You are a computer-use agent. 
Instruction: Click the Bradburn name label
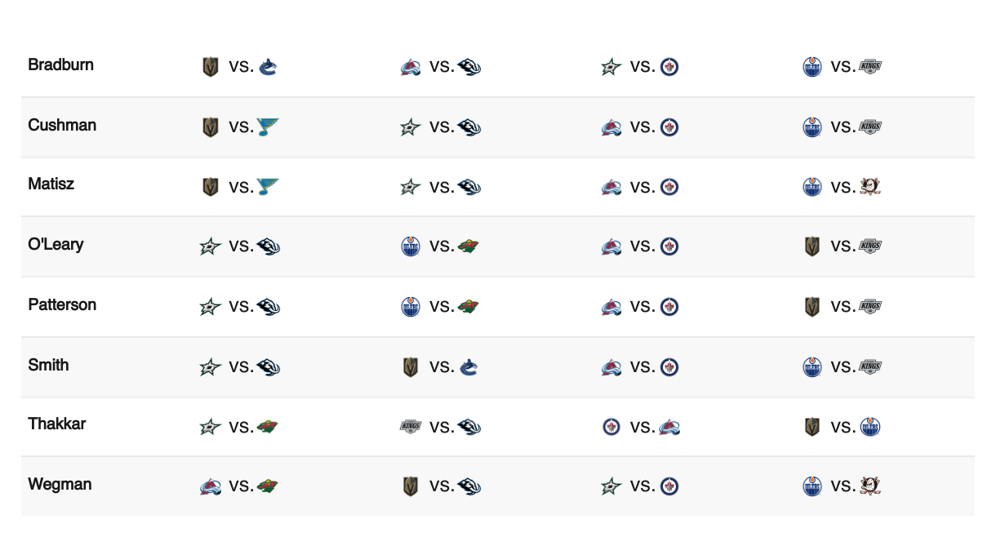coord(60,64)
